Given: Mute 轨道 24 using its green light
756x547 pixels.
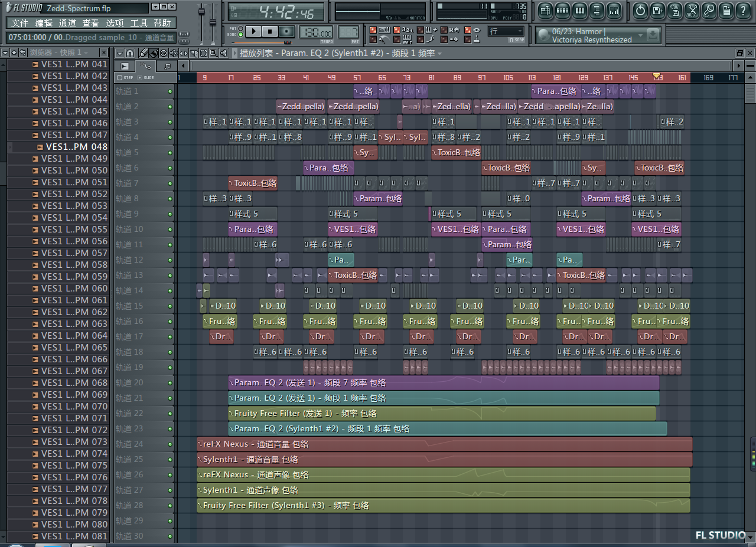Looking at the screenshot, I should (x=170, y=444).
